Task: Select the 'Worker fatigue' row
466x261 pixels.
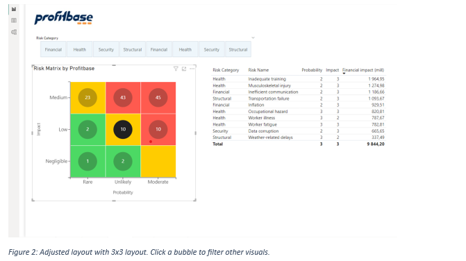Action: 299,124
